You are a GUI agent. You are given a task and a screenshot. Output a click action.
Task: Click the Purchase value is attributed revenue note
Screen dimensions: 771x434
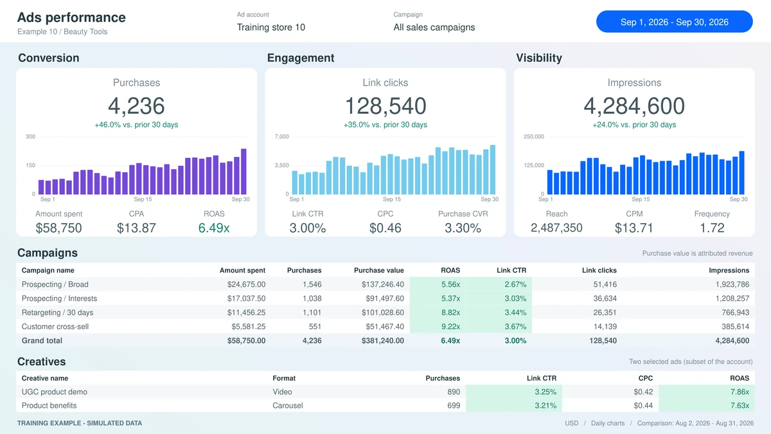[697, 253]
